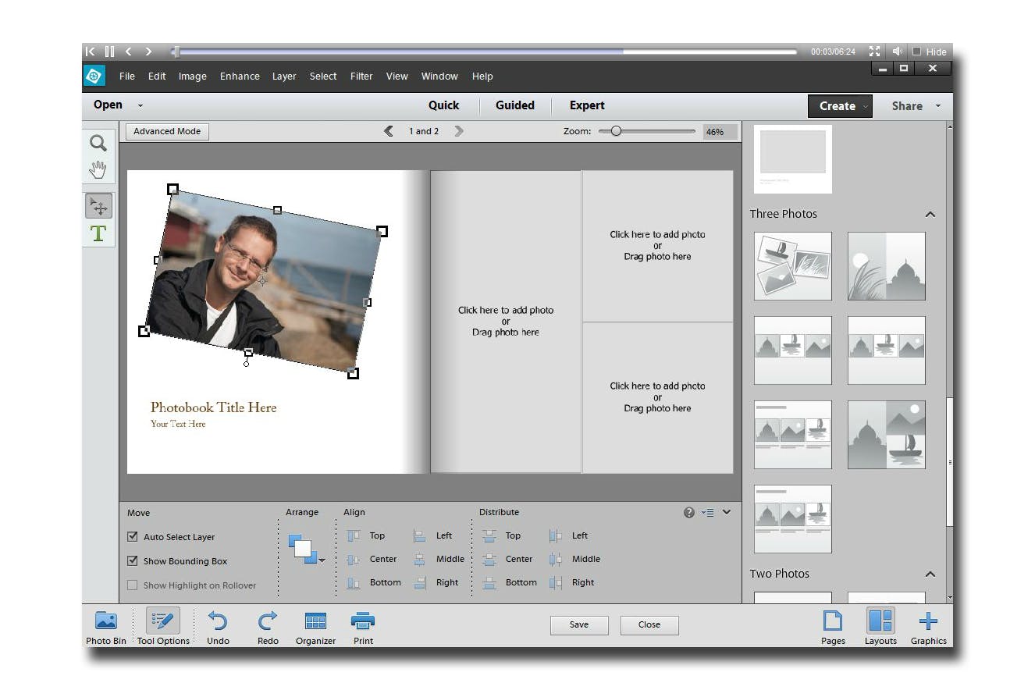Open the Photo Bin panel

coord(105,628)
